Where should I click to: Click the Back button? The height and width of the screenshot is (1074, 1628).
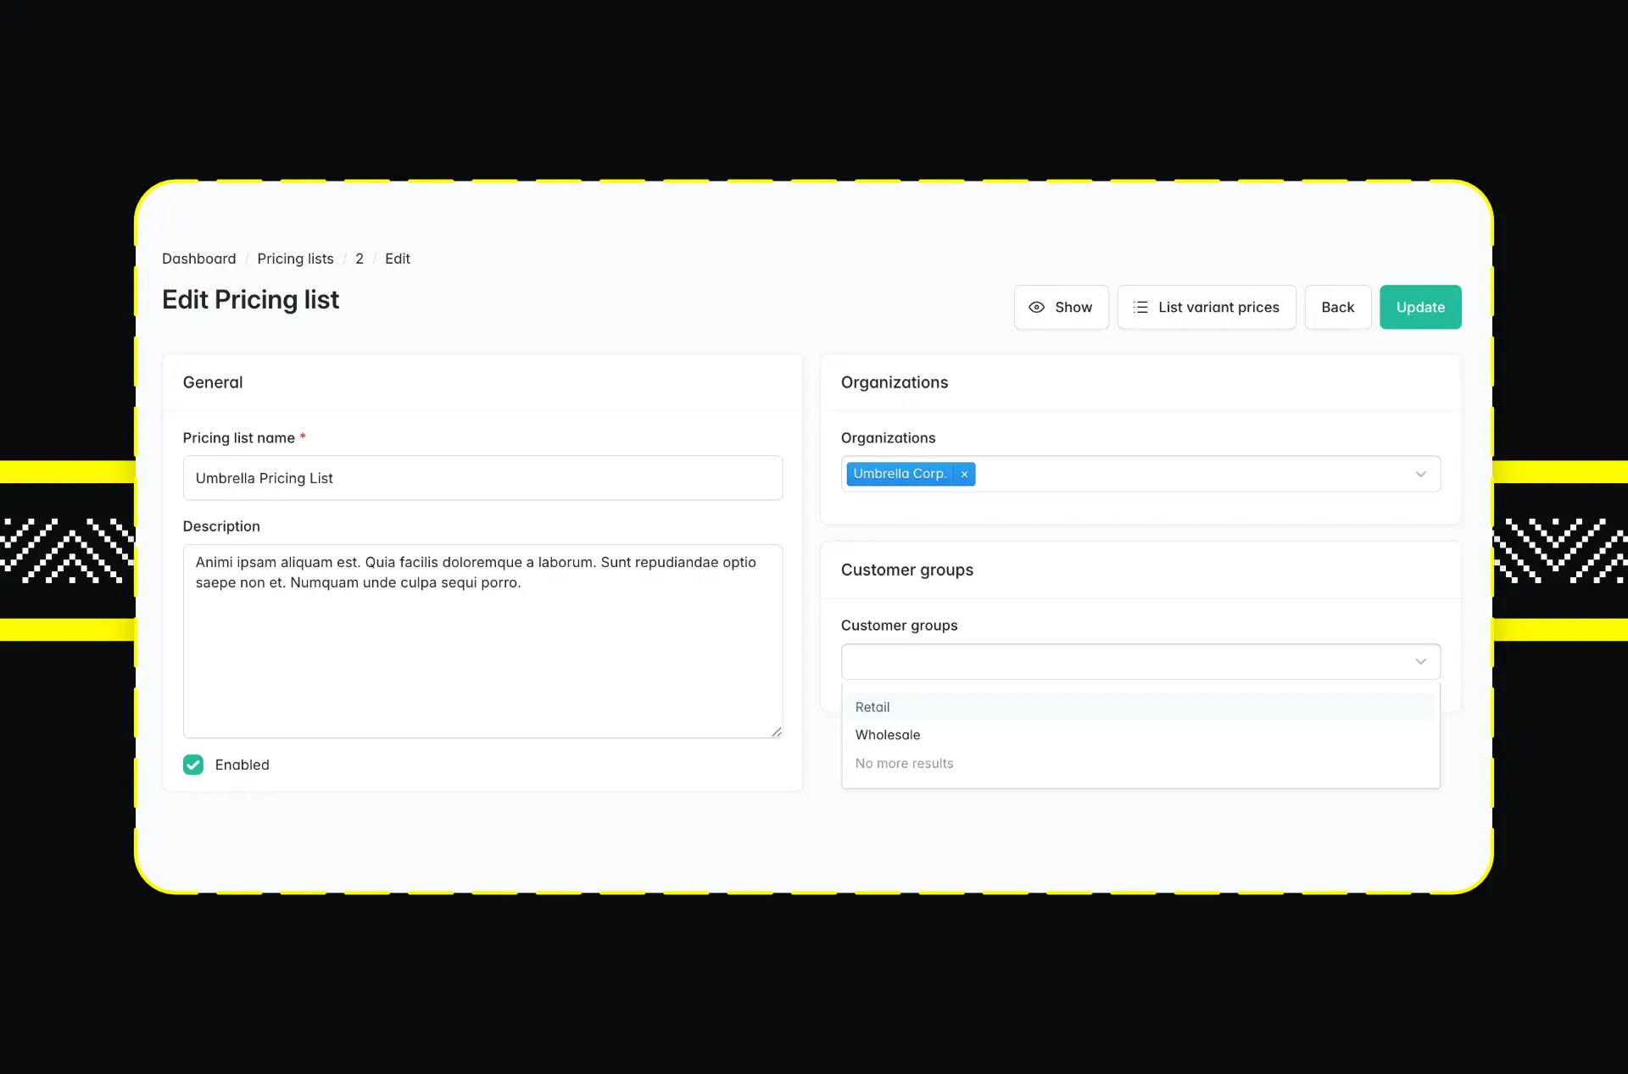point(1337,307)
